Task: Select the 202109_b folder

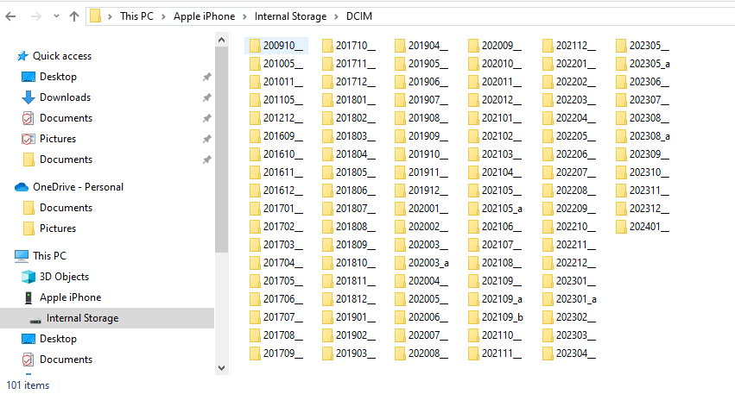Action: pos(502,317)
